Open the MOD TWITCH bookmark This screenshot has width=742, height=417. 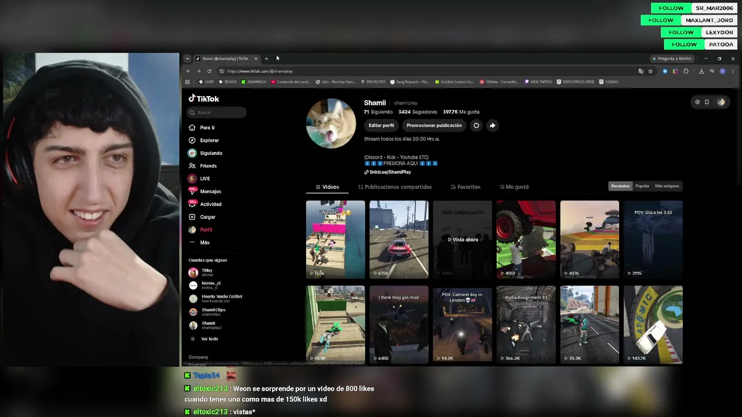[x=538, y=82]
